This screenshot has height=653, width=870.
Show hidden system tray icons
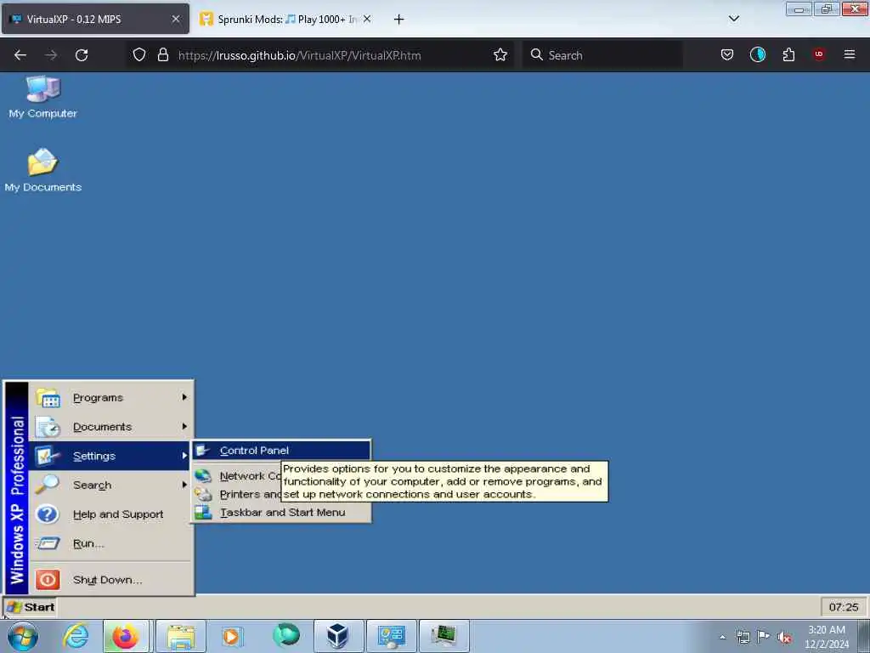tap(722, 637)
